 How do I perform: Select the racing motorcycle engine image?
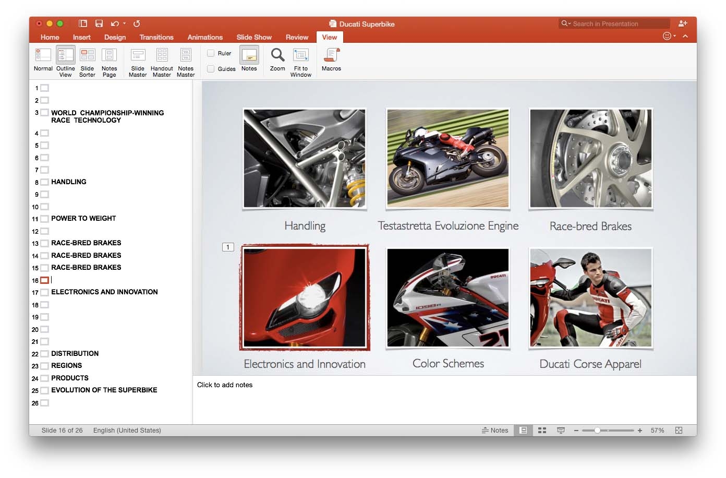448,159
